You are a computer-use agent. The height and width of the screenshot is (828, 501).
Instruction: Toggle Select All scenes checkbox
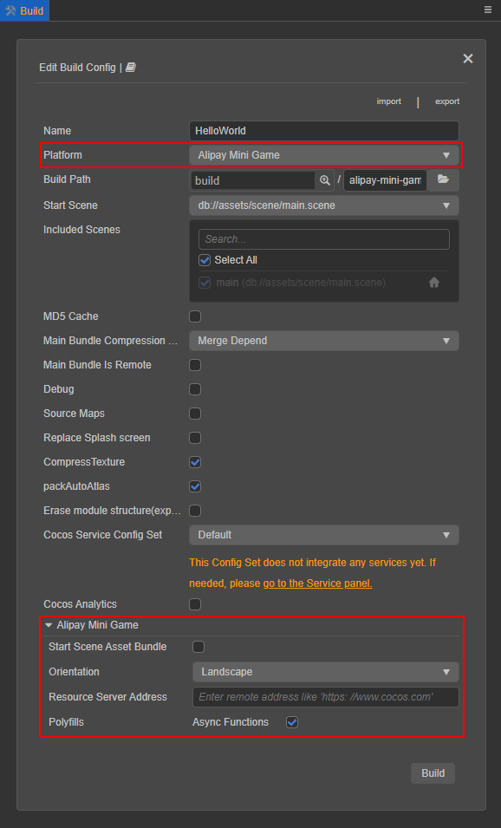point(205,260)
